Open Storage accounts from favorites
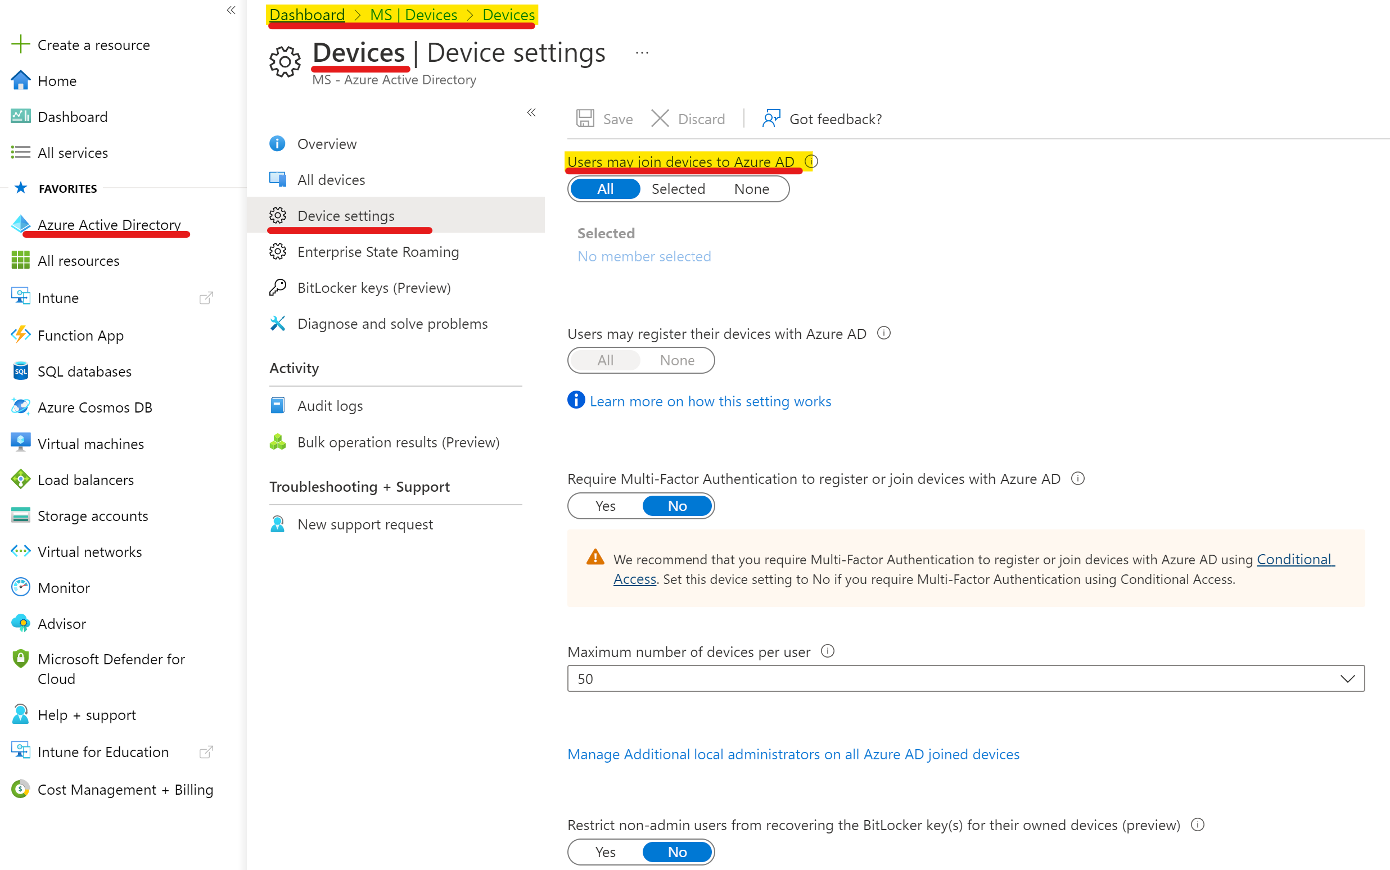 pos(93,515)
